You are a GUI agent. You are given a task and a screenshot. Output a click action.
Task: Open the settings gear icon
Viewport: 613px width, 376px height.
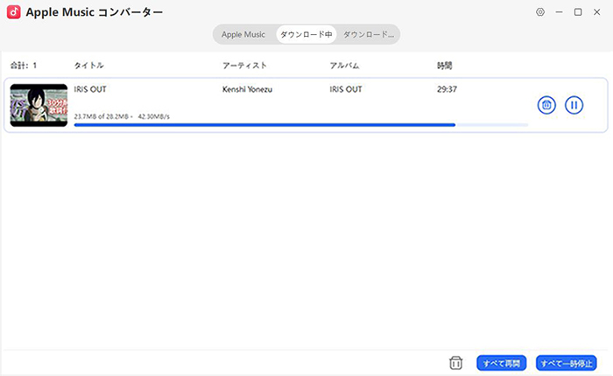[x=540, y=12]
